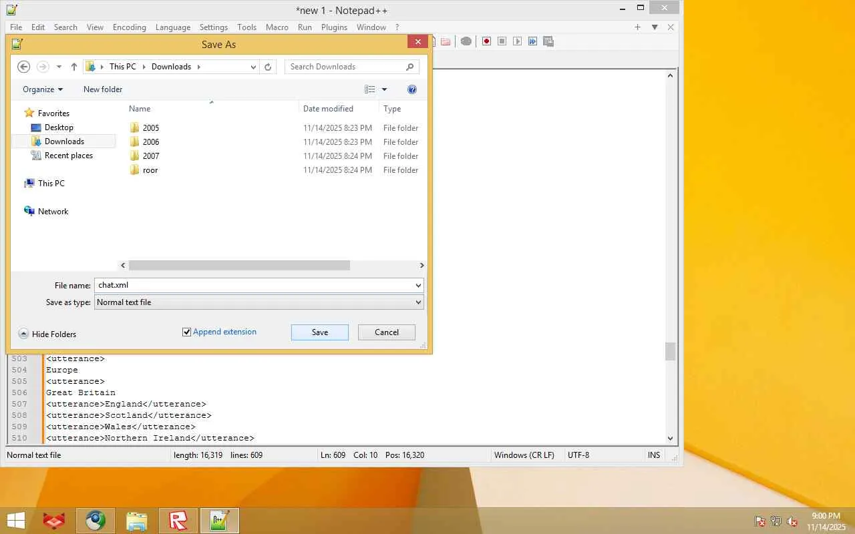This screenshot has height=534, width=855.
Task: Select the roor folder
Action: 150,170
